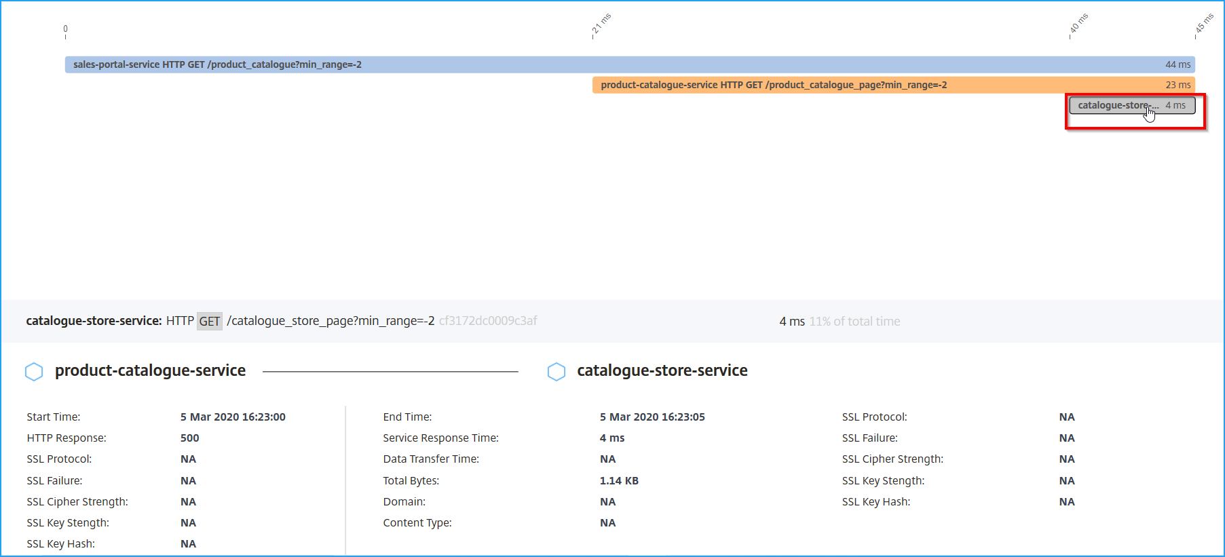Click the 21 ms timeline marker
This screenshot has width=1225, height=557.
[601, 24]
